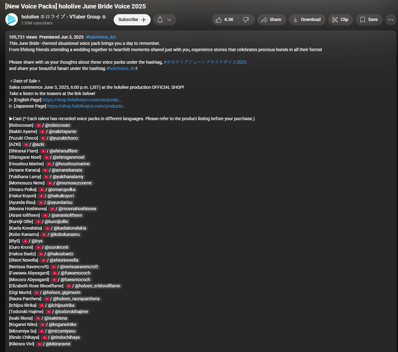Screen dimensions: 398x352
Task: Open @airaniiofifteen channel chip
Action: (63, 215)
